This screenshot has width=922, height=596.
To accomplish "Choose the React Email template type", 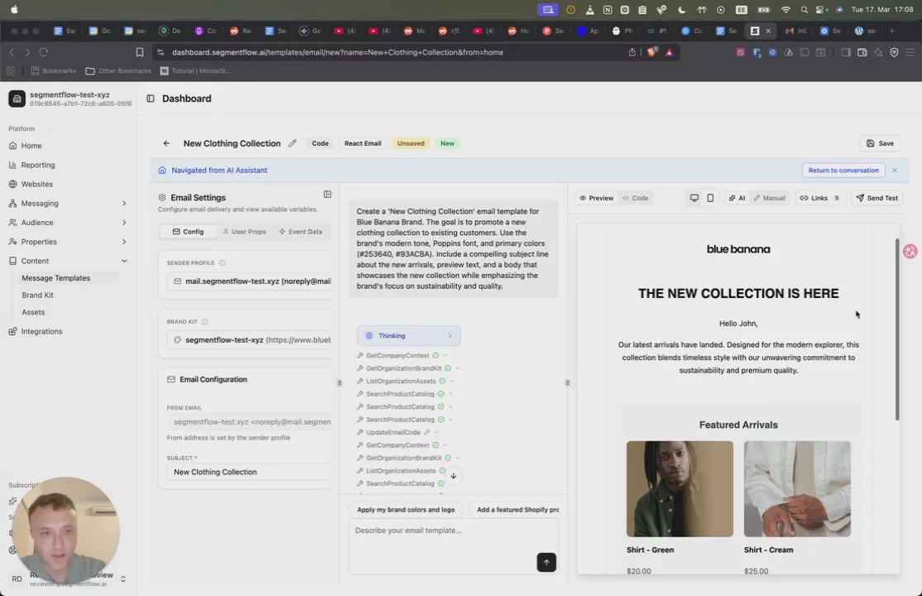I will pyautogui.click(x=363, y=143).
